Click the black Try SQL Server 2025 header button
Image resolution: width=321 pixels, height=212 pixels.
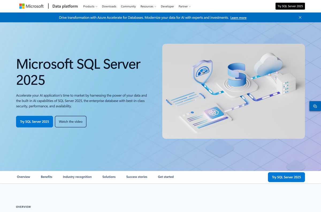pyautogui.click(x=290, y=6)
